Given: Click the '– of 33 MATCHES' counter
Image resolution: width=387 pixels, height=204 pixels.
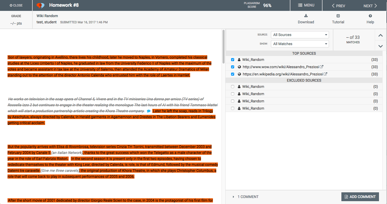Looking at the screenshot, I should click(x=353, y=39).
